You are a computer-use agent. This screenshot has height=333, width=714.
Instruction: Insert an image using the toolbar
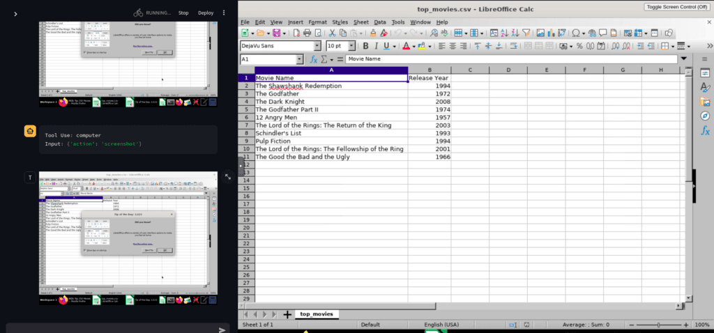(x=540, y=33)
